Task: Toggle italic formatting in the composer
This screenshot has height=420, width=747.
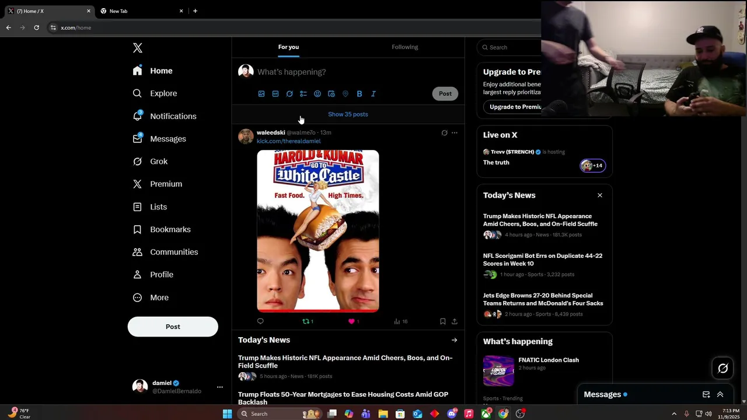Action: coord(373,94)
